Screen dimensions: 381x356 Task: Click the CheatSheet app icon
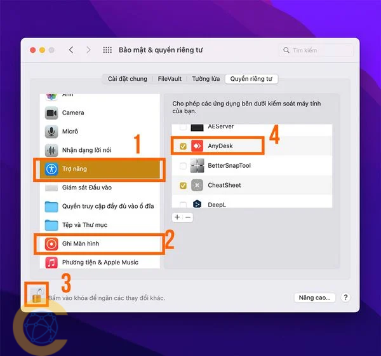pos(197,185)
